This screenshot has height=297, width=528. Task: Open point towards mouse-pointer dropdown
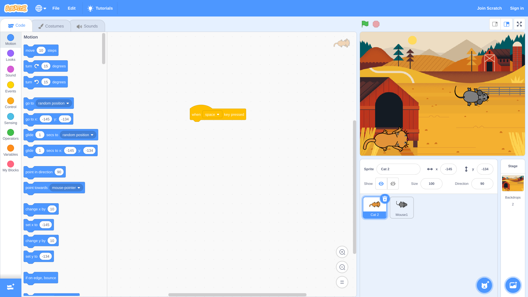66,188
